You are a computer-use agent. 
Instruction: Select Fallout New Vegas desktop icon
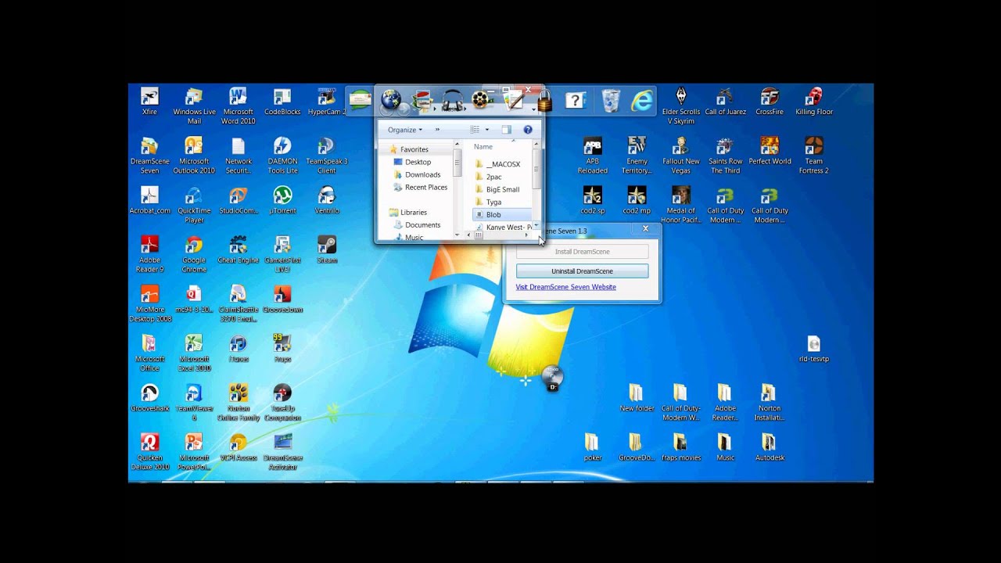click(680, 155)
